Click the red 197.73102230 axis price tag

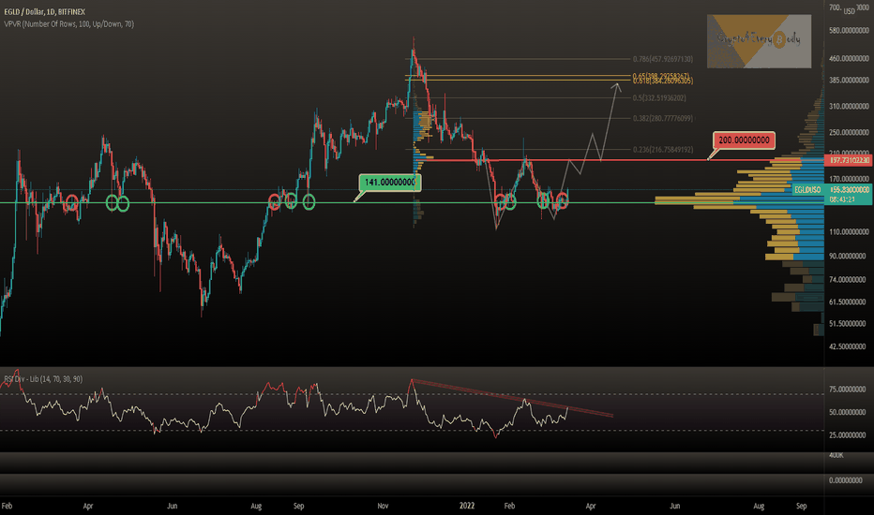(849, 160)
